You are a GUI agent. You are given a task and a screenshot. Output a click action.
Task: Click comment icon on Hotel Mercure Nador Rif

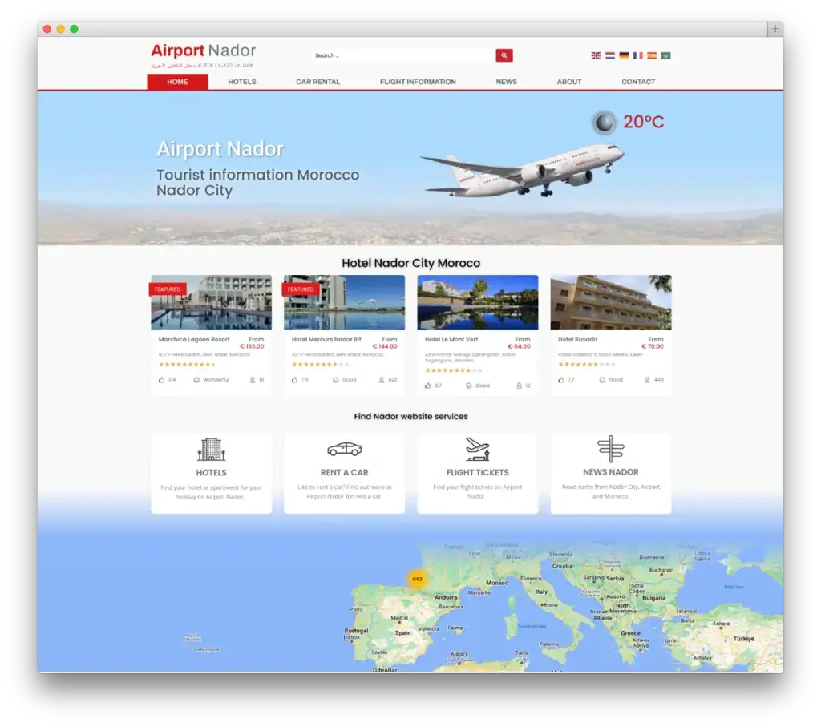(x=336, y=379)
